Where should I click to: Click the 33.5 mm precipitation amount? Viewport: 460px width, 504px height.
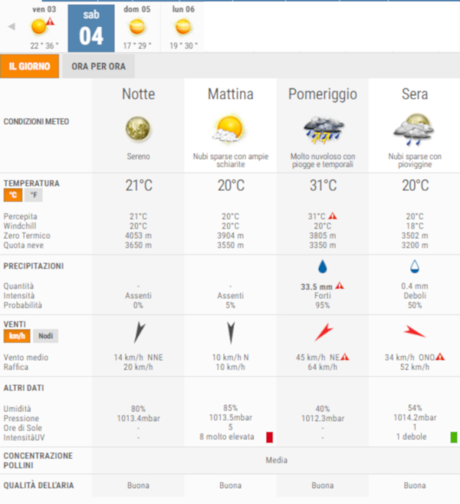tap(317, 287)
